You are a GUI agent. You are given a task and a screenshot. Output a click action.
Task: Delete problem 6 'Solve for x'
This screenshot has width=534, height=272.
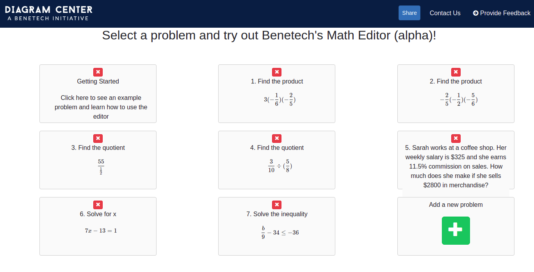(98, 204)
